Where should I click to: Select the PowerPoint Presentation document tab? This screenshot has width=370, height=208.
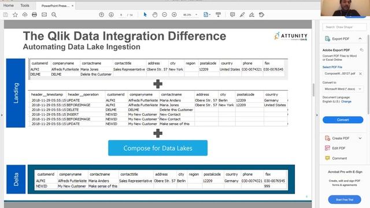pos(55,6)
